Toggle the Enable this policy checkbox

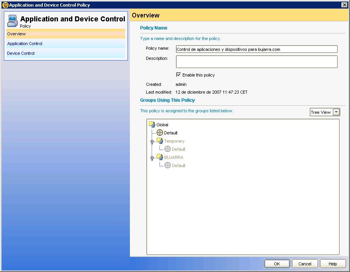tap(178, 75)
